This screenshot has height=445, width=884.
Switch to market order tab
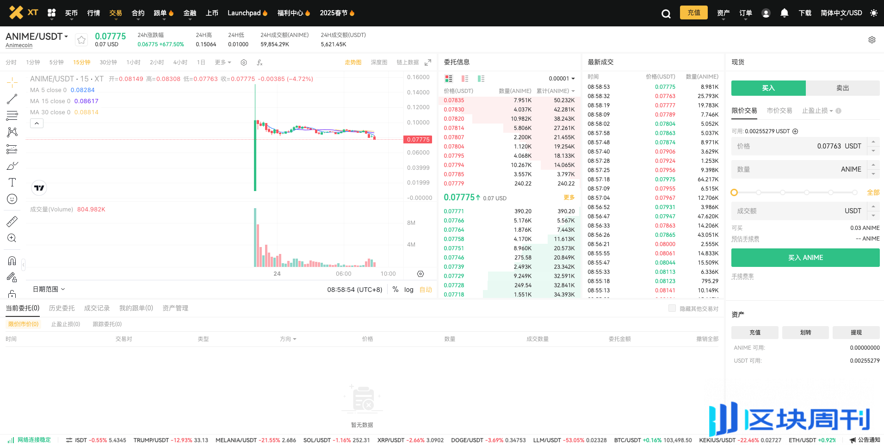[x=779, y=111]
